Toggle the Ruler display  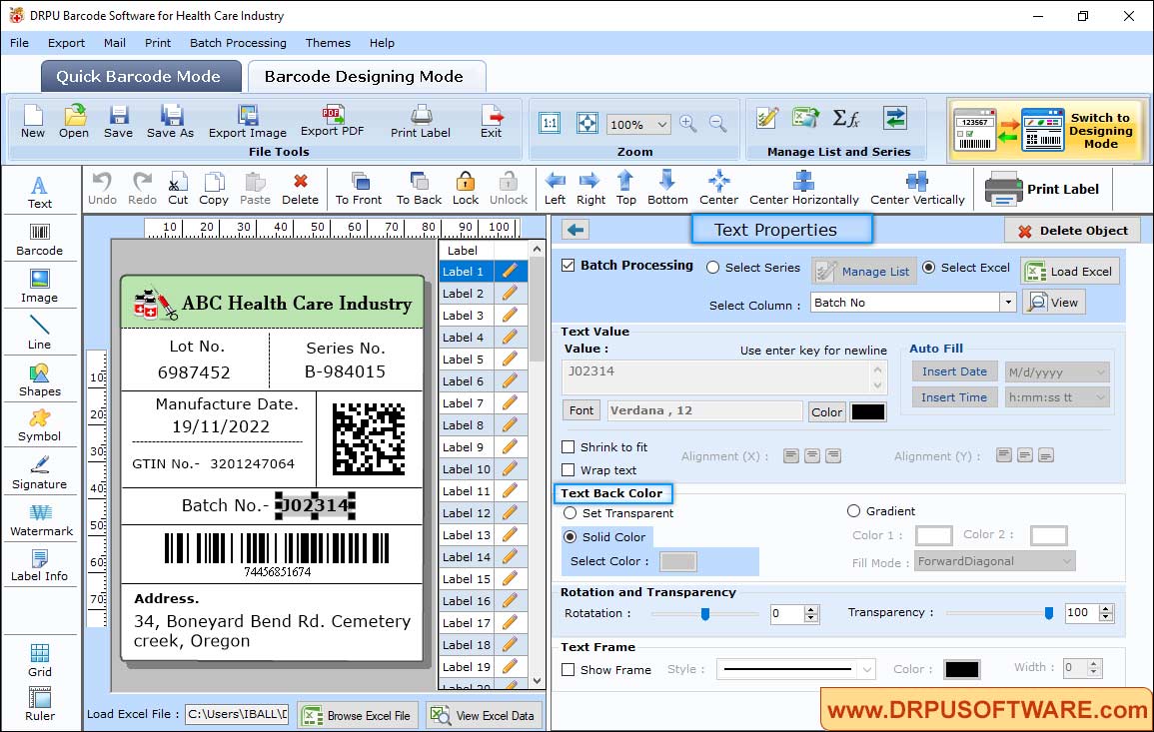(x=40, y=704)
